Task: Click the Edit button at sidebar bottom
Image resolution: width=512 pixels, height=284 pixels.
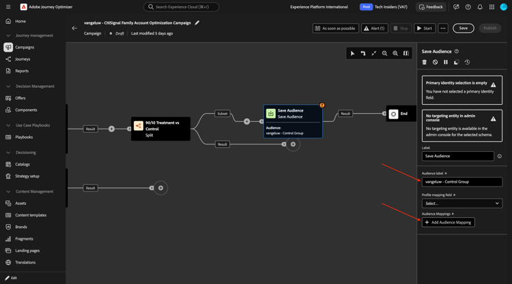Action: pos(11,278)
